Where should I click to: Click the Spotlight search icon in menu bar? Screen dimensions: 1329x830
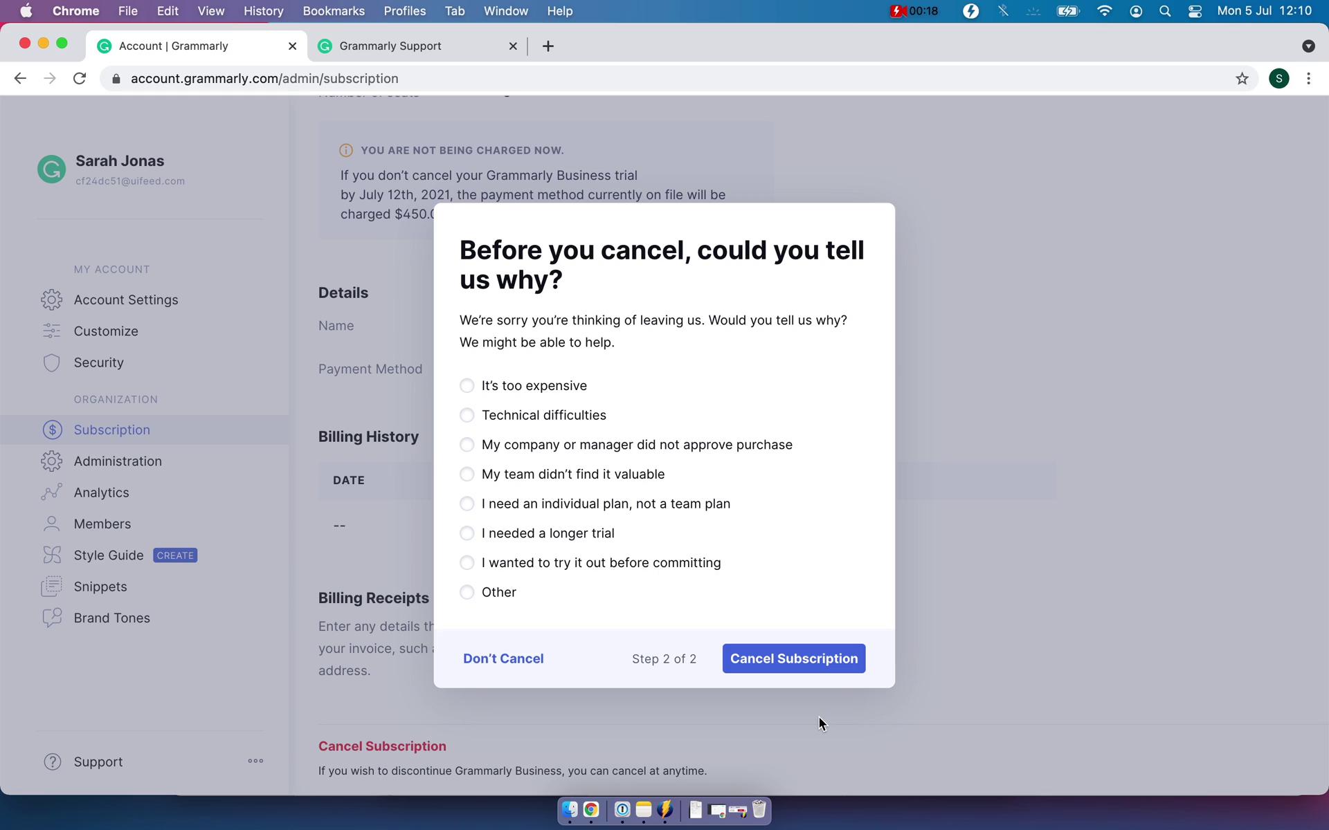pos(1165,11)
